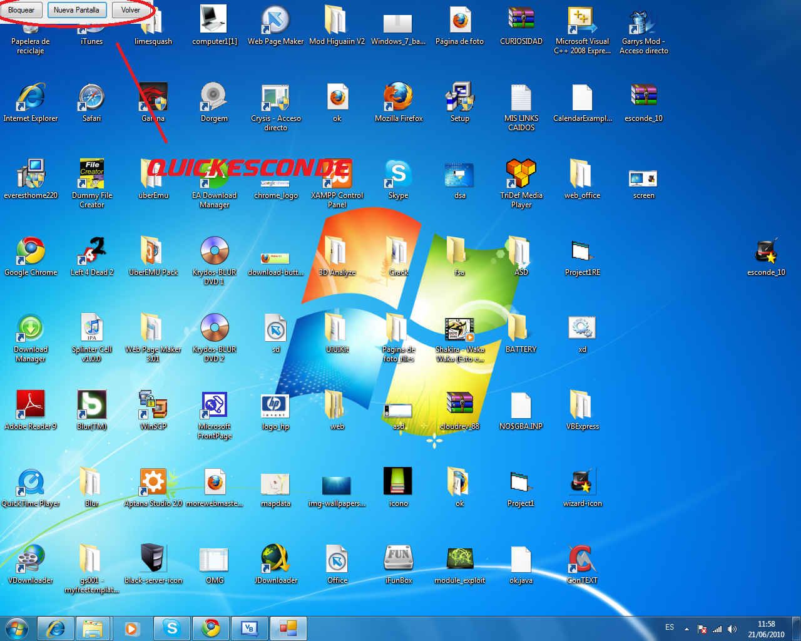Open the Internet Explorer desktop icon
Screen dimensions: 801x641
pyautogui.click(x=31, y=103)
